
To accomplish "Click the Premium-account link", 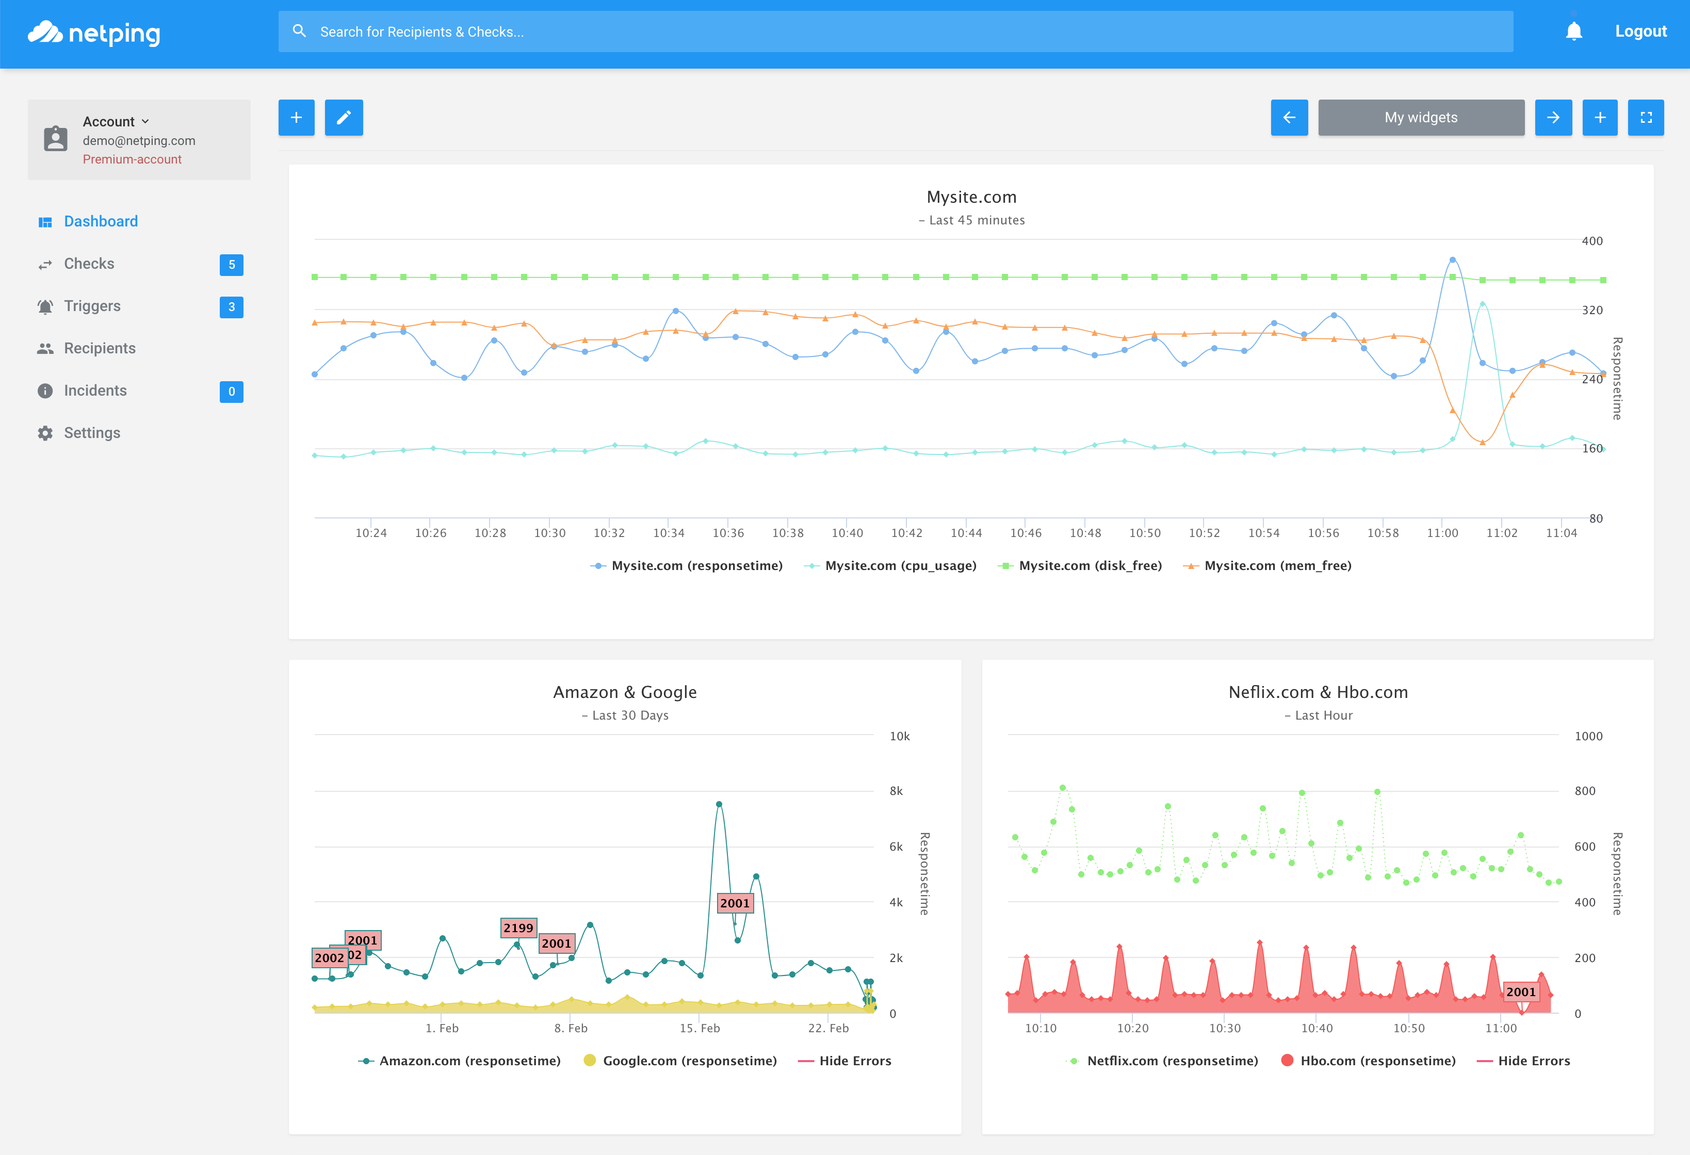I will coord(133,159).
